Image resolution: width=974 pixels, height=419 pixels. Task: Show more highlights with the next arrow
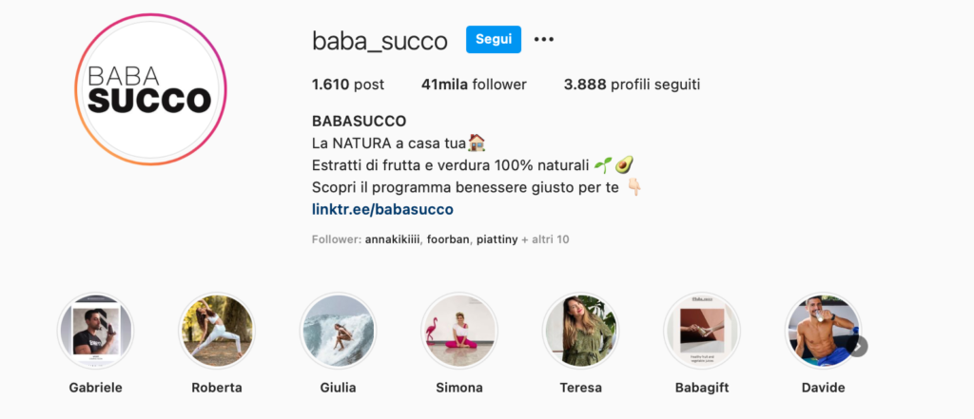858,347
